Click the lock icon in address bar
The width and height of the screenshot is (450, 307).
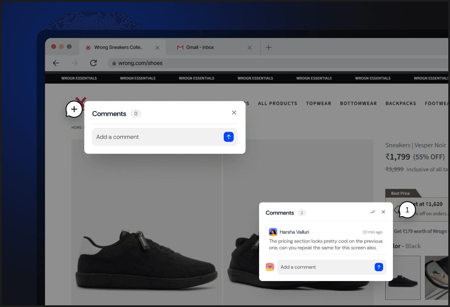[x=114, y=63]
